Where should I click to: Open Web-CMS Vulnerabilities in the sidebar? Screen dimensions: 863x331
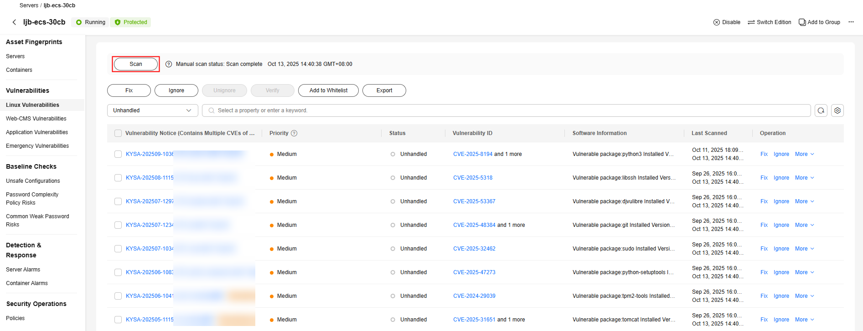[x=36, y=119]
